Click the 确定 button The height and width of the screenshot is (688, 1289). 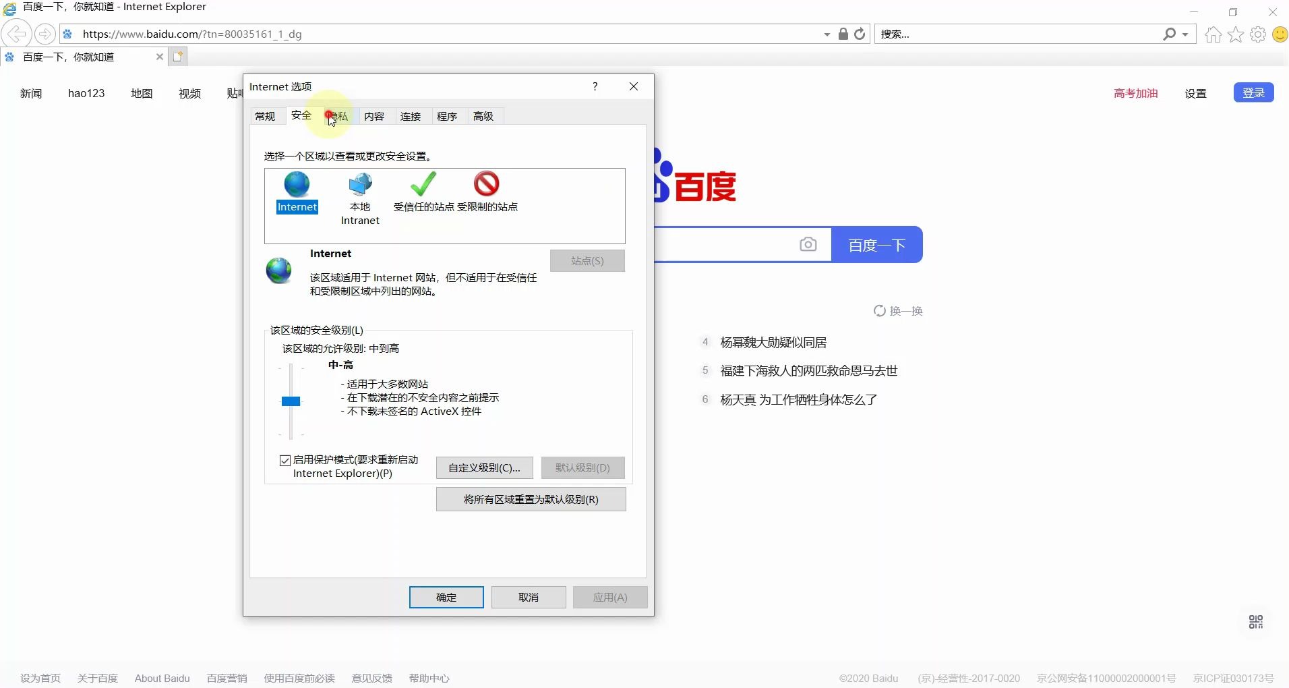[446, 597]
